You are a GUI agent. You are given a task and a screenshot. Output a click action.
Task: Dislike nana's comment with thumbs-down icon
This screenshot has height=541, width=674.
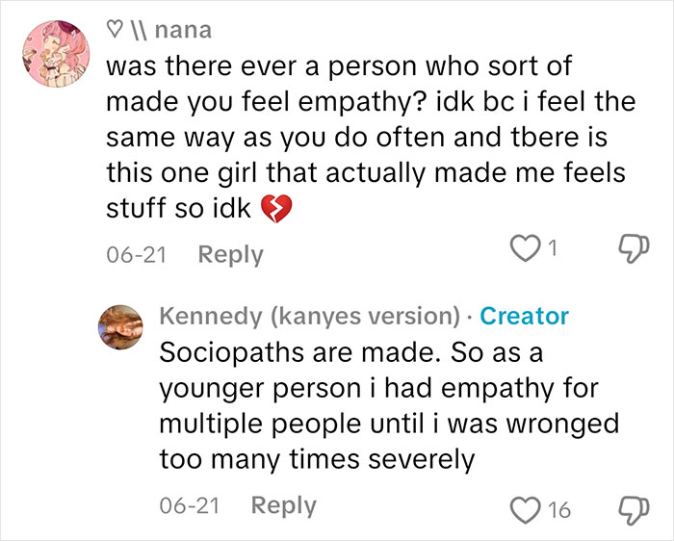[x=634, y=248]
